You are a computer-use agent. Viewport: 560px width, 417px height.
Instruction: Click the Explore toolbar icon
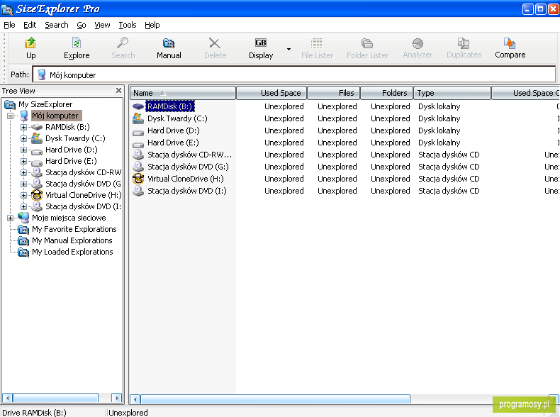coord(77,43)
